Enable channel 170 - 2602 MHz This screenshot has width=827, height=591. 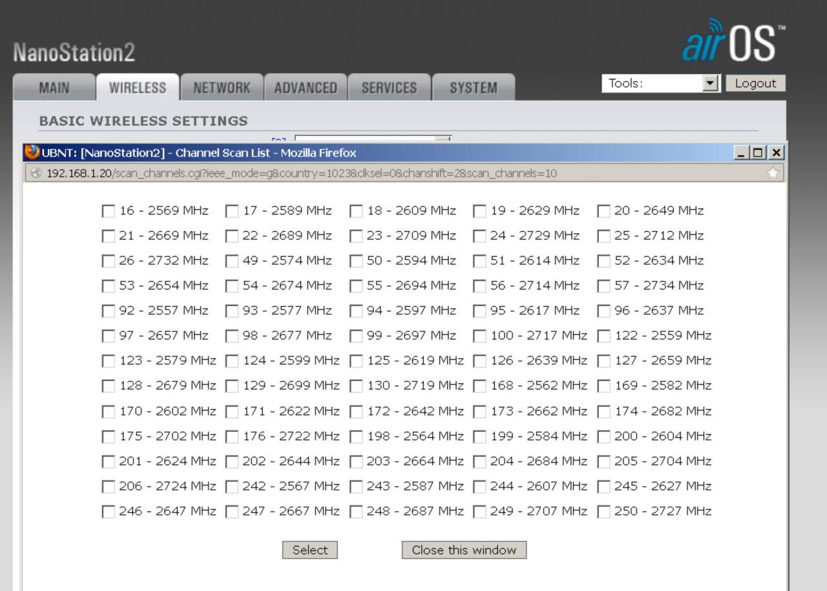click(x=109, y=412)
